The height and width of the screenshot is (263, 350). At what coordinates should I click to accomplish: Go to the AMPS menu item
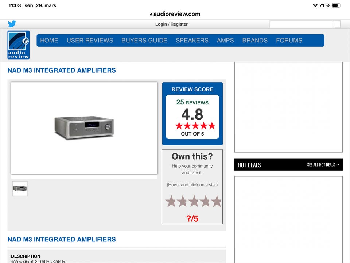click(x=225, y=41)
